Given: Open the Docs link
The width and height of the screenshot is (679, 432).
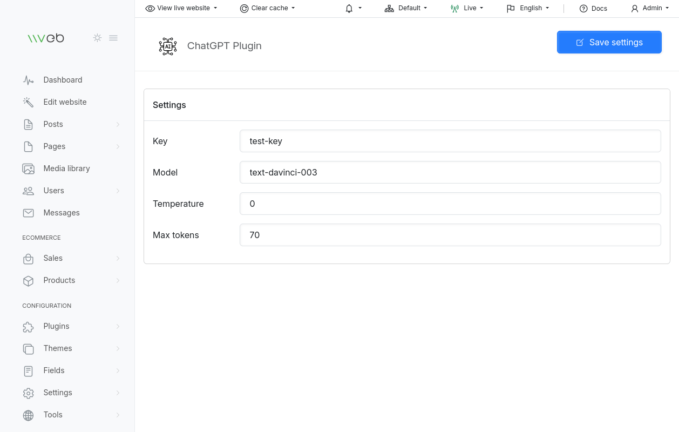Looking at the screenshot, I should point(593,8).
